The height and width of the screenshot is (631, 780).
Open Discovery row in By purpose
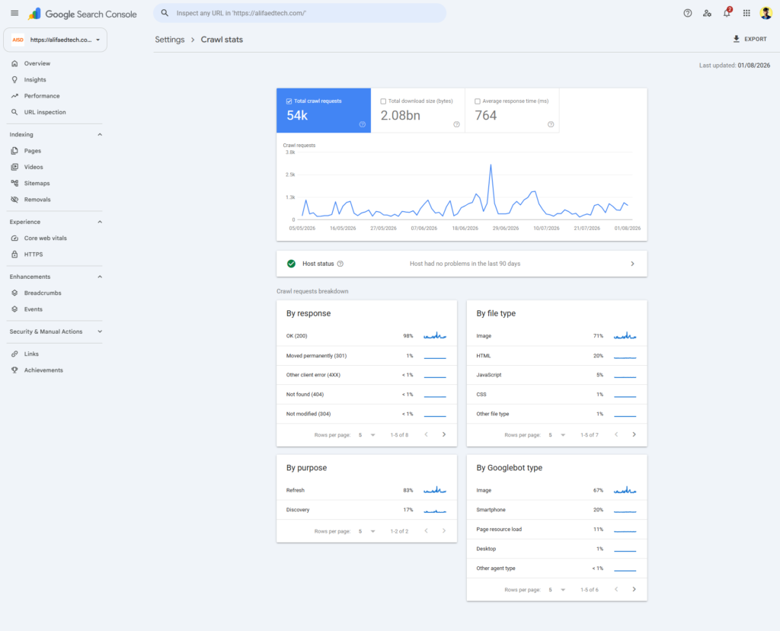(x=366, y=510)
